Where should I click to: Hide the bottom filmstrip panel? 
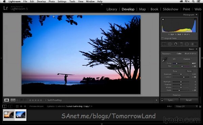(x=102, y=124)
